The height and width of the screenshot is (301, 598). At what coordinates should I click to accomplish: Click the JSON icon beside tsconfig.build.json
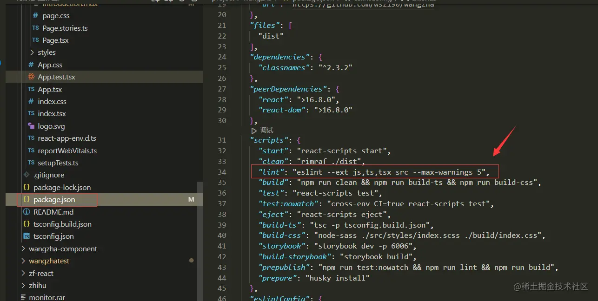pyautogui.click(x=27, y=224)
